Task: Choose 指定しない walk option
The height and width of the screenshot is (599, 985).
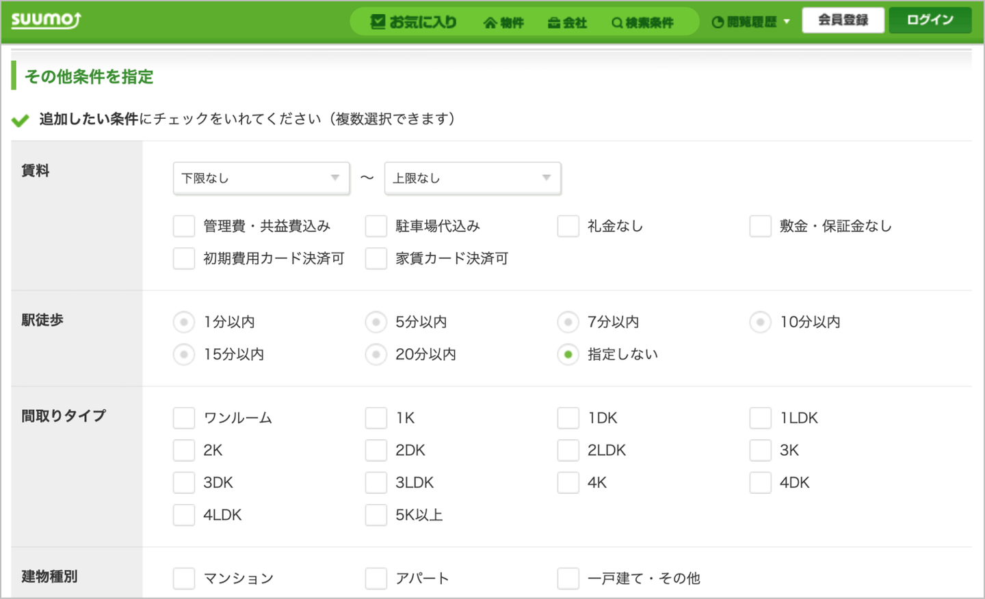Action: [x=568, y=354]
